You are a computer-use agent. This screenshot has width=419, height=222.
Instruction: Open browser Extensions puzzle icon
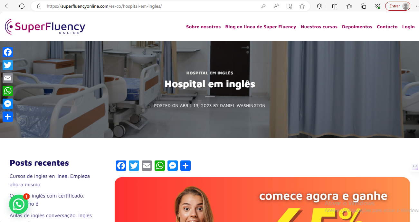click(319, 6)
